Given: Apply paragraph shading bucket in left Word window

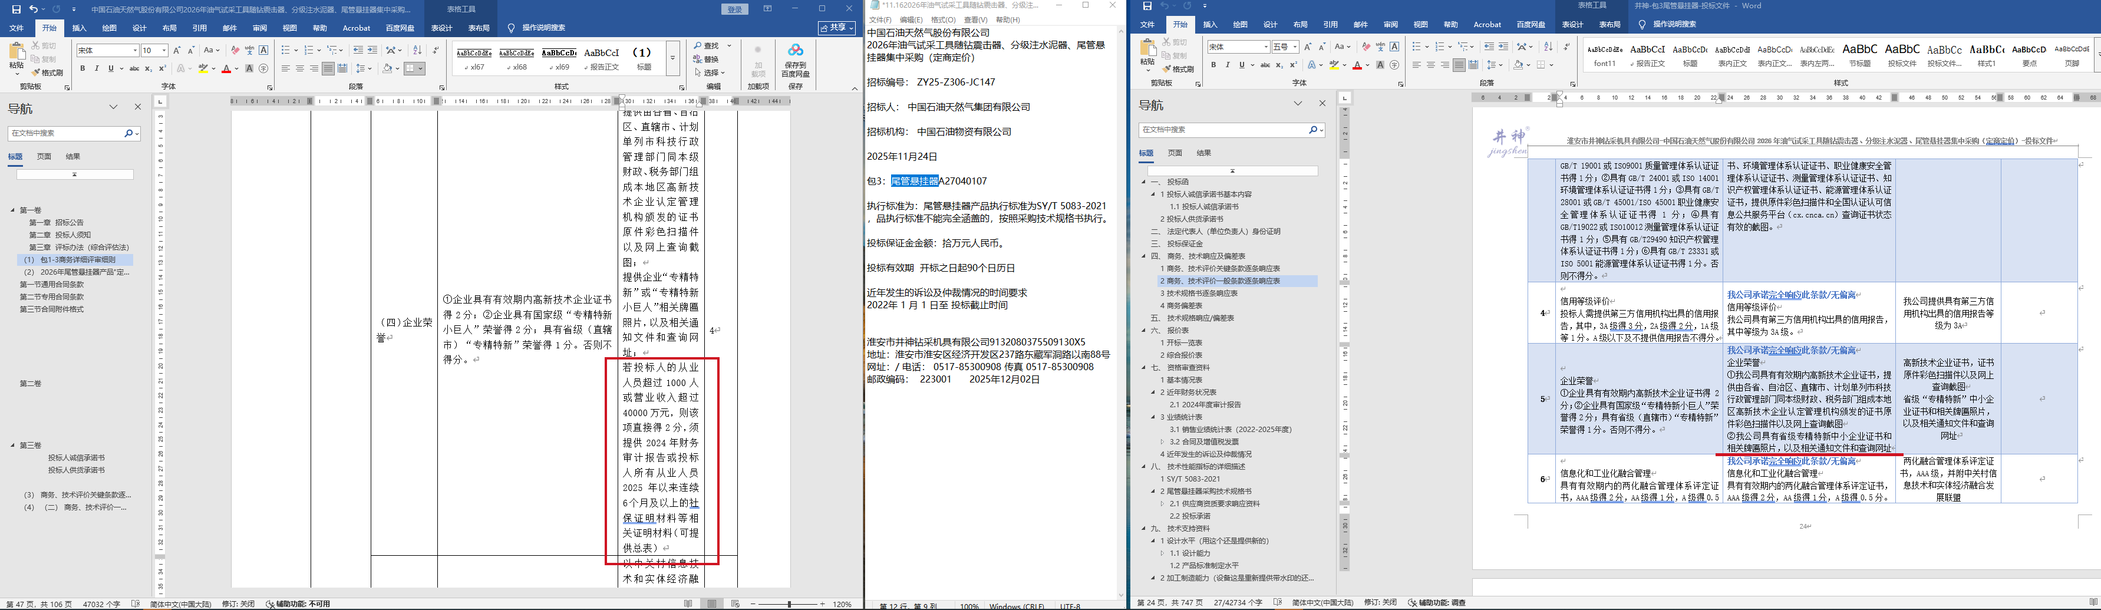Looking at the screenshot, I should click(387, 68).
